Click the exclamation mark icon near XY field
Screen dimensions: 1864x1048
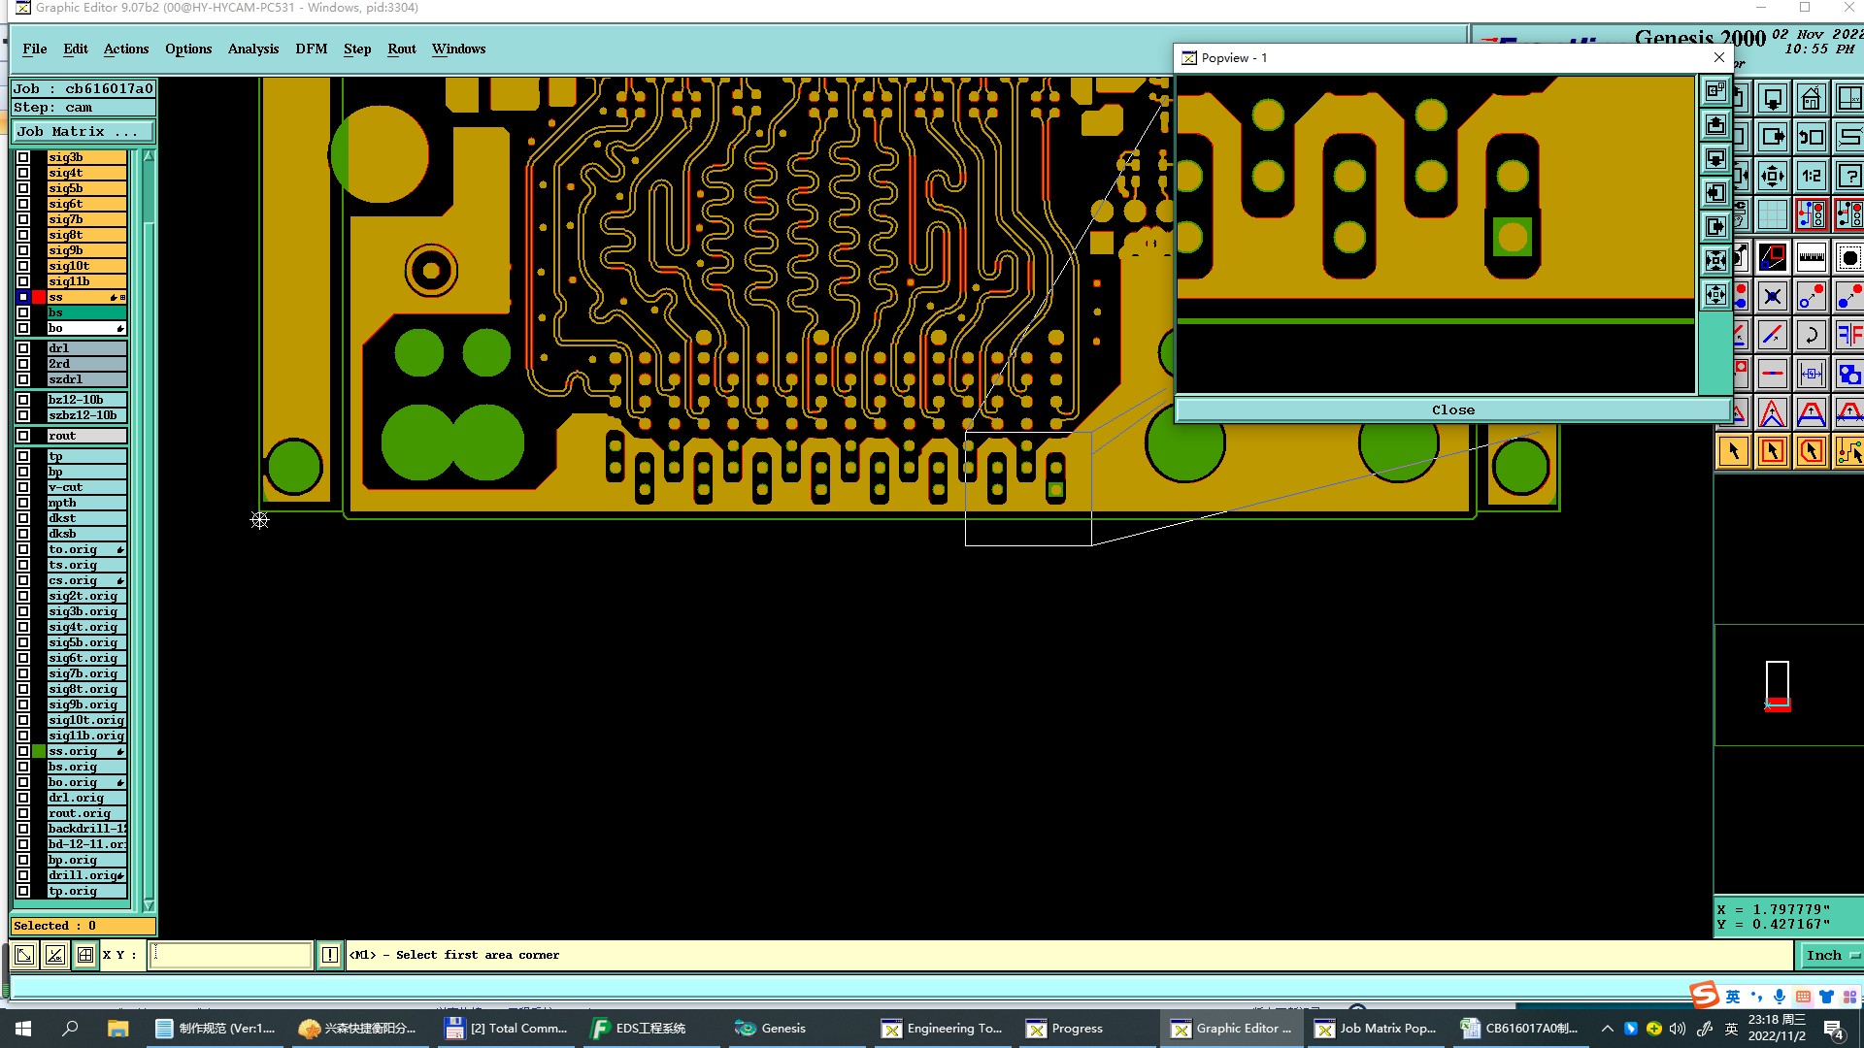(x=330, y=955)
